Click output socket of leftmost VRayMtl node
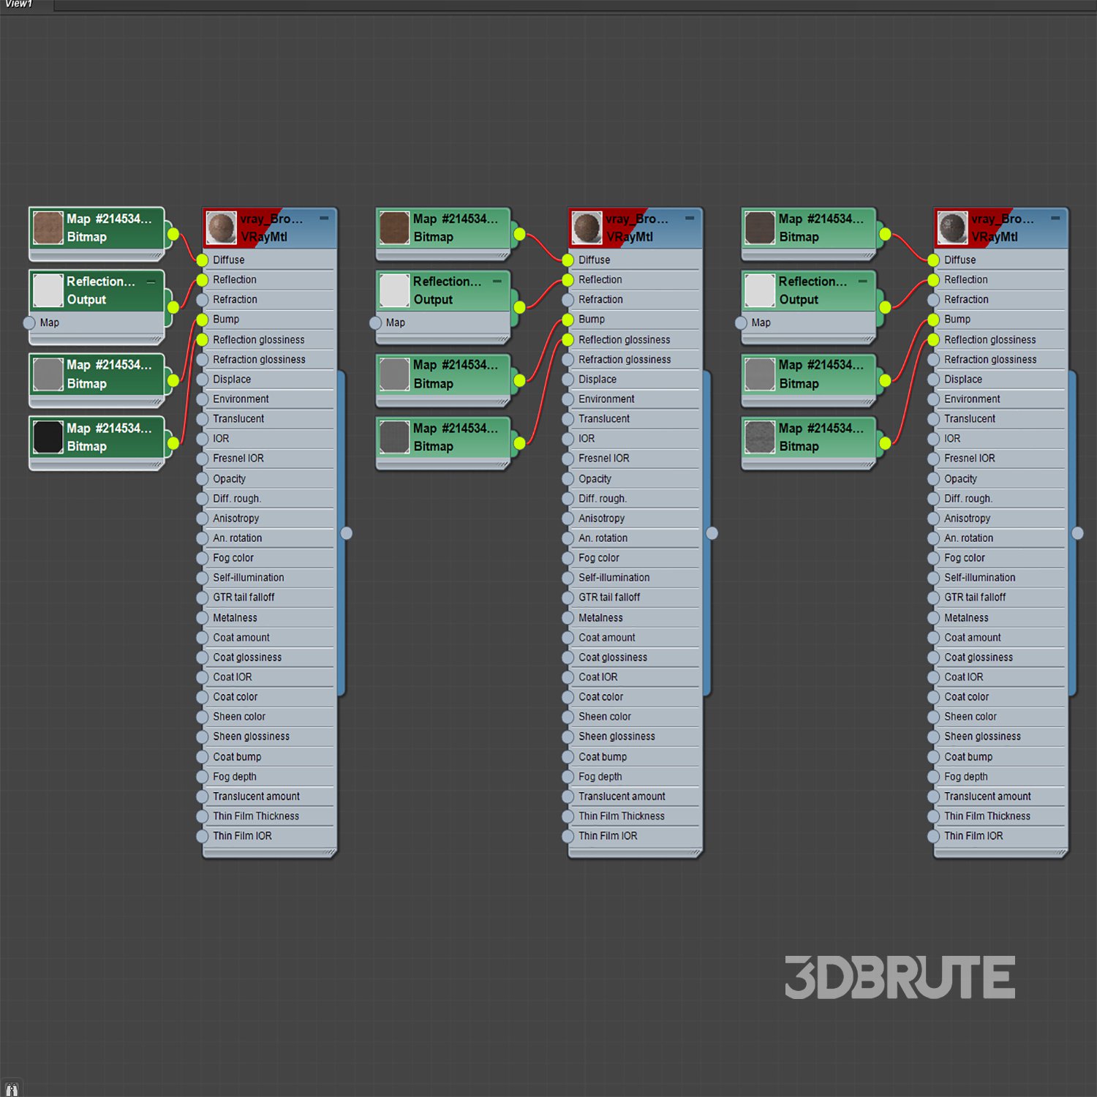Image resolution: width=1097 pixels, height=1097 pixels. (x=347, y=533)
